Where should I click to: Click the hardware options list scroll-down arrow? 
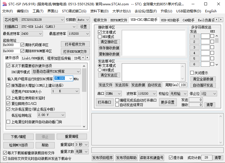coord(84,127)
